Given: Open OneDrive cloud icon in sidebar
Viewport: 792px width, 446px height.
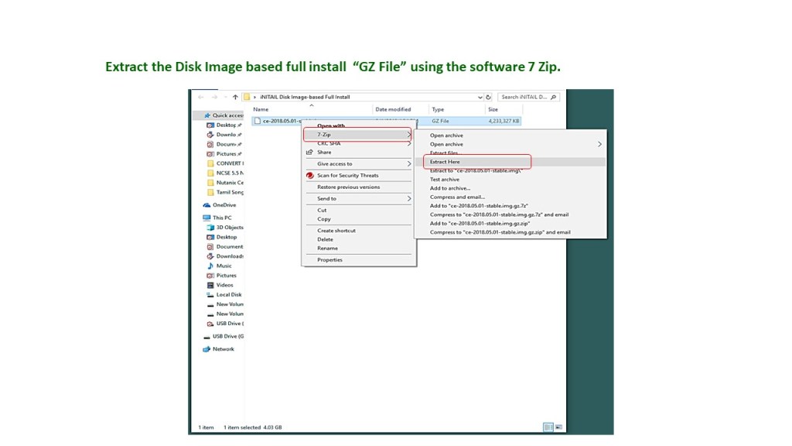Looking at the screenshot, I should pyautogui.click(x=207, y=205).
